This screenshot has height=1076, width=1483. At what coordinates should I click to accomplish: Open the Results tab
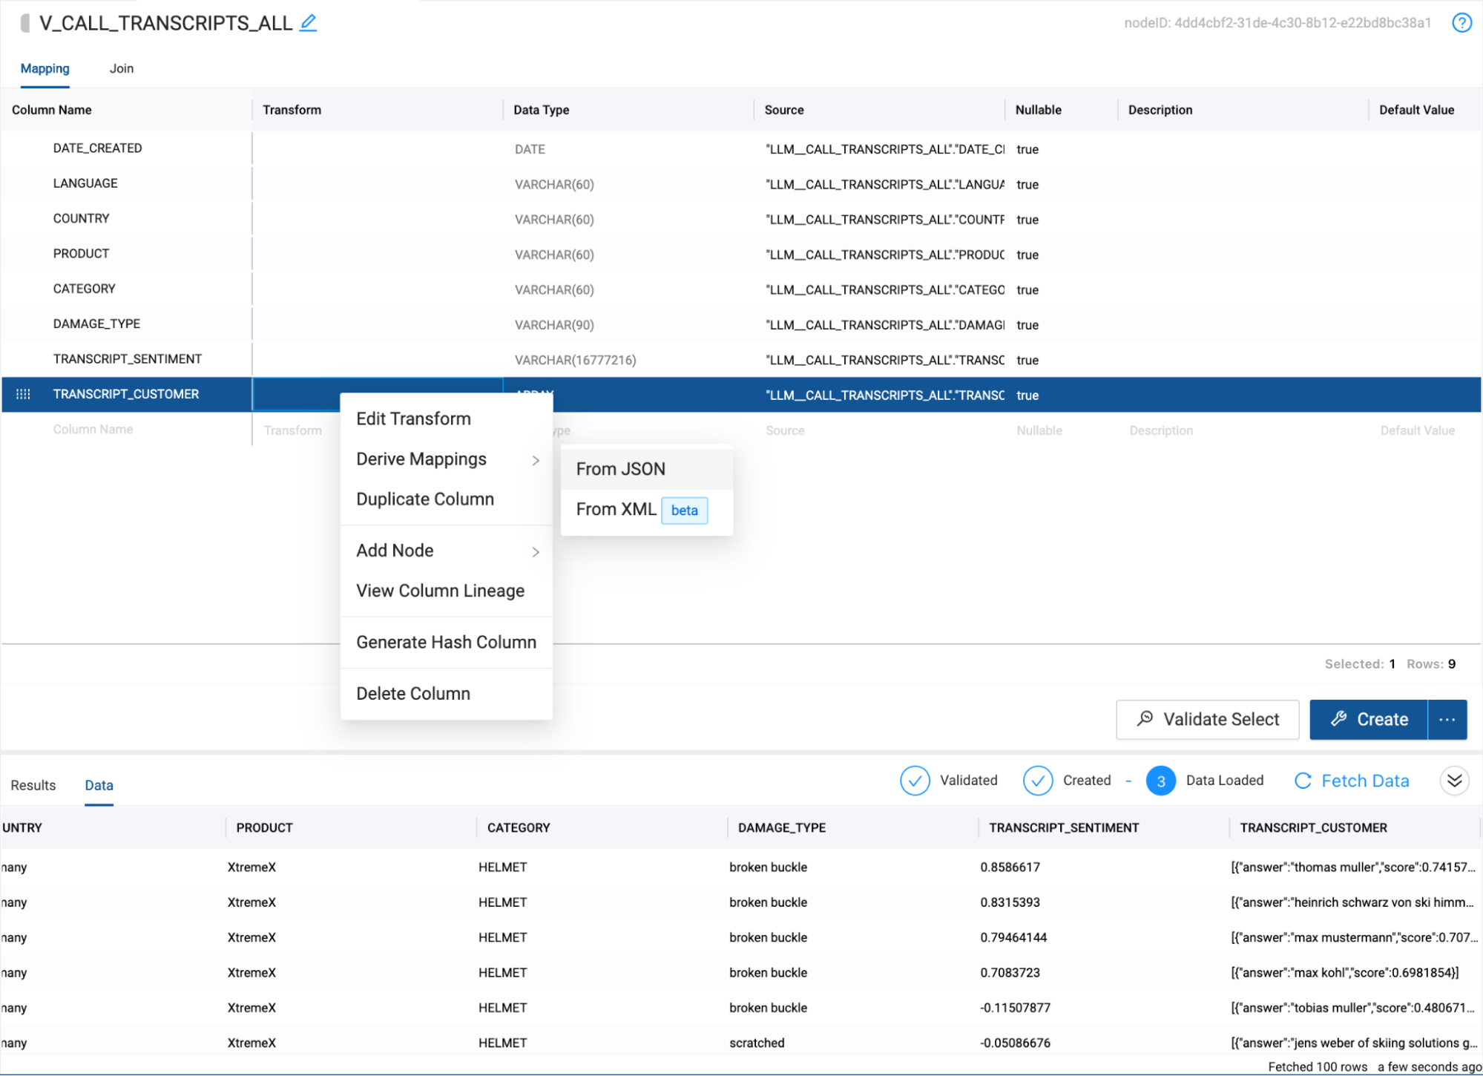click(33, 785)
